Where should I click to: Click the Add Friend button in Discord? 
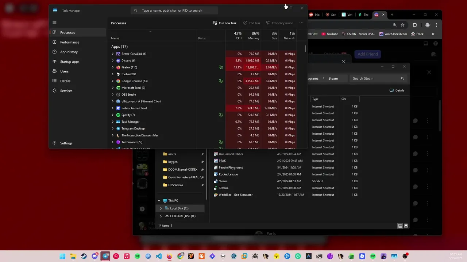point(367,54)
